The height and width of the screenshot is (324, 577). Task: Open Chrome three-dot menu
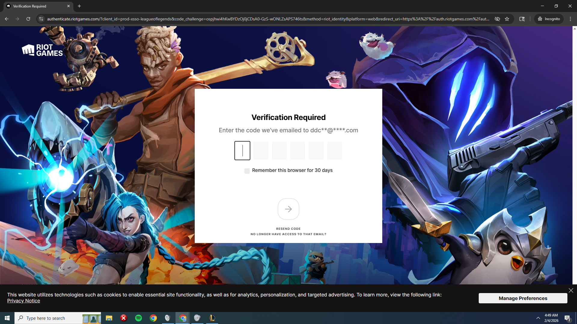(570, 19)
